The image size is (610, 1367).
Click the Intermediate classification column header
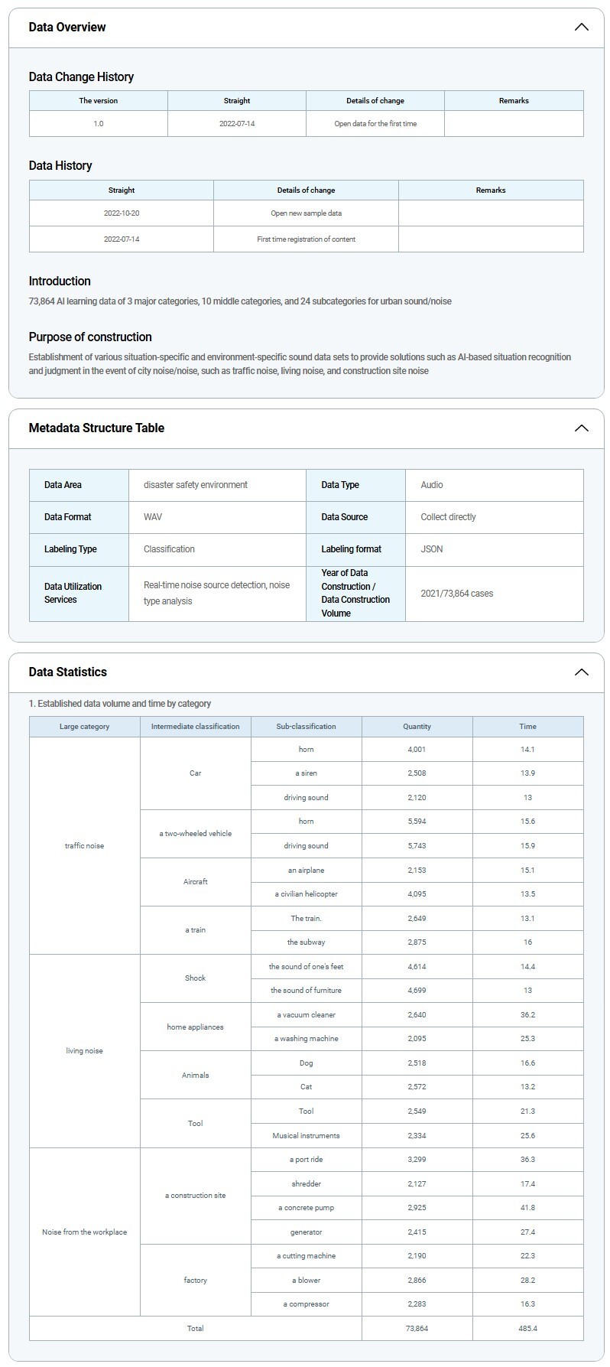(x=195, y=727)
